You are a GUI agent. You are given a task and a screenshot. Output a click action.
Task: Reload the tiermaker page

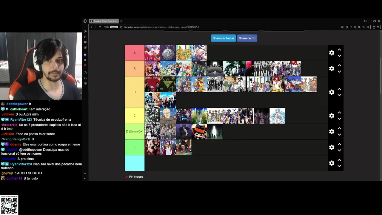(100, 27)
